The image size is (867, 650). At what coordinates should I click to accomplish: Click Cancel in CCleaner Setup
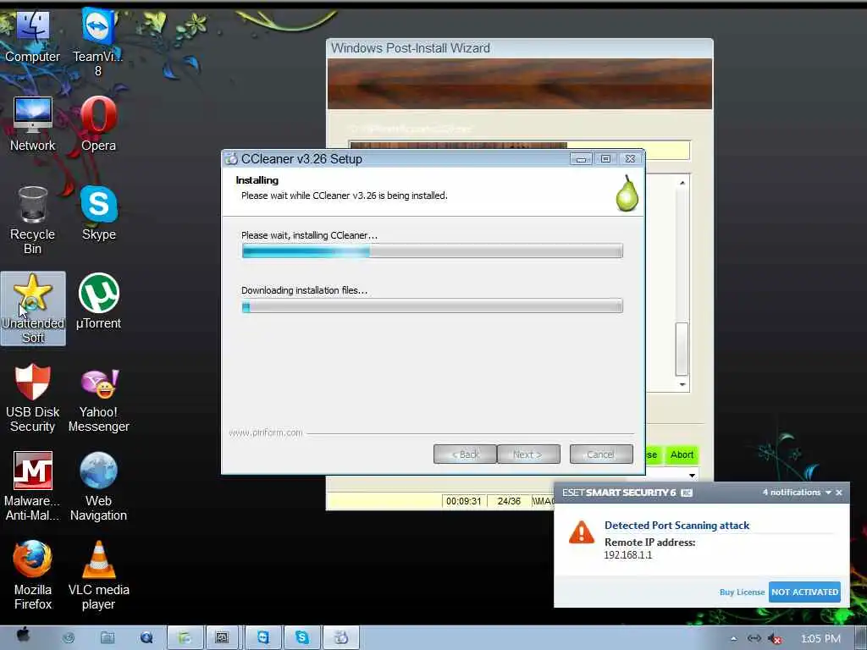click(601, 454)
